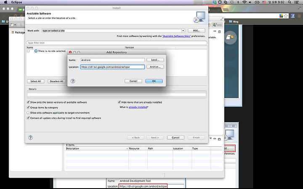The height and width of the screenshot is (189, 303).
Task: Maximize the Eclipse editor area view
Action: [x=219, y=31]
